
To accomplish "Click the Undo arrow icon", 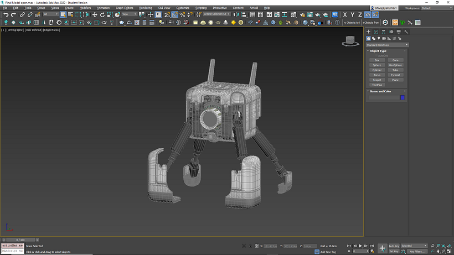I will coord(6,14).
